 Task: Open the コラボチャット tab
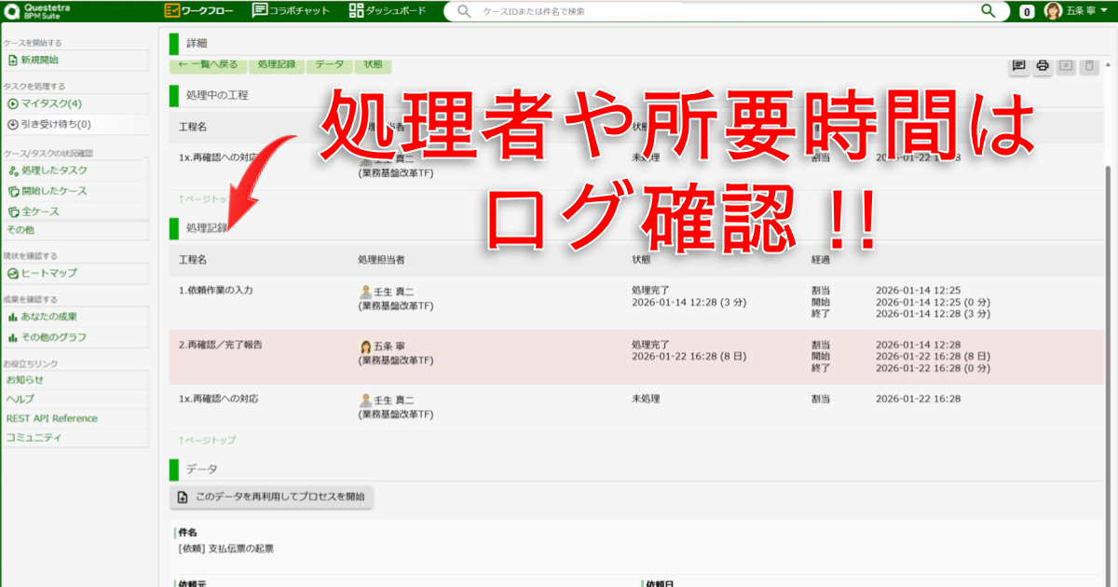(291, 10)
